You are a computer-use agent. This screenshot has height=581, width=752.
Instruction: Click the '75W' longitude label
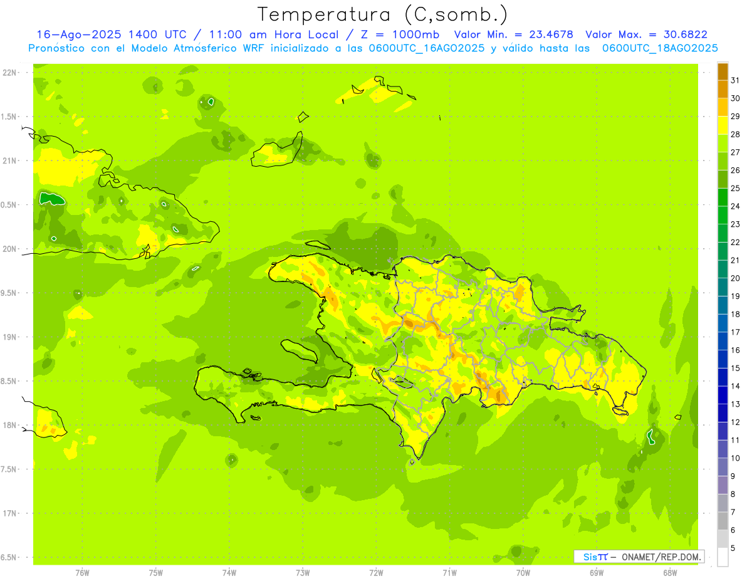156,573
